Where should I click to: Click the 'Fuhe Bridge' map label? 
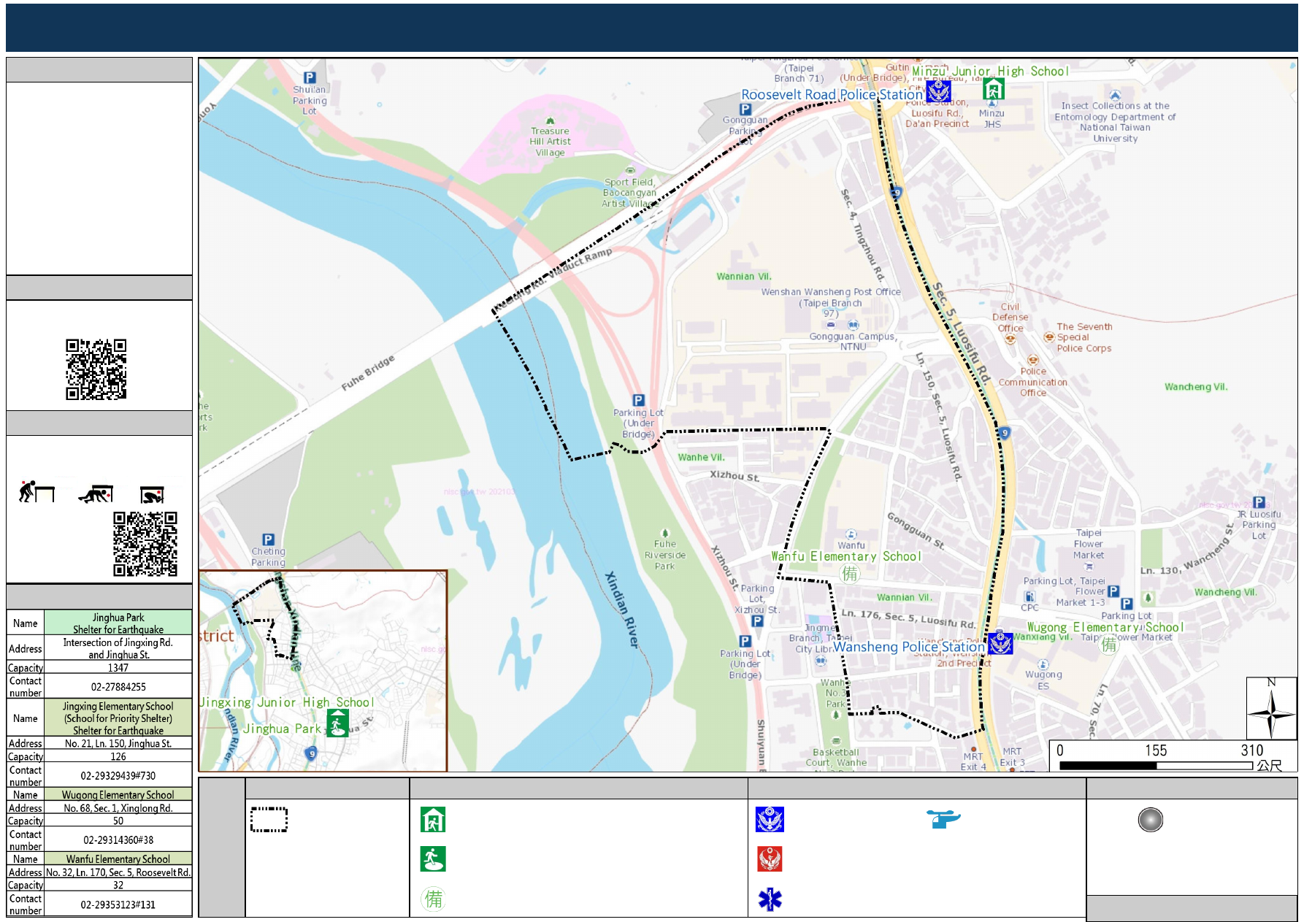(368, 372)
